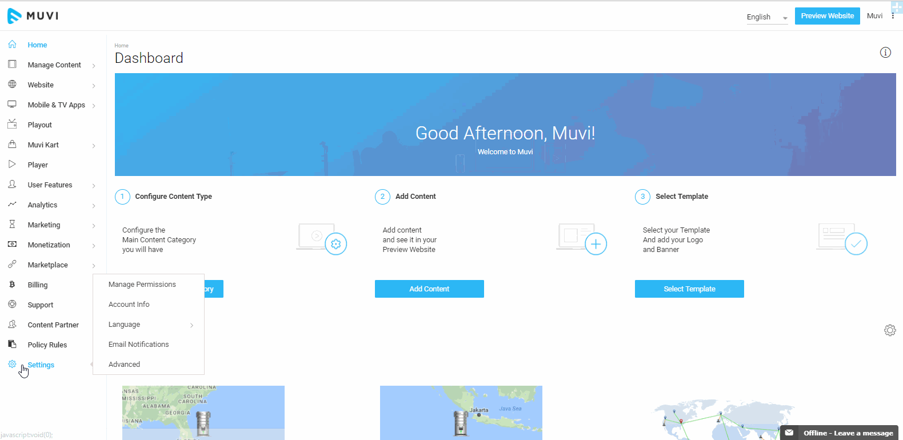
Task: Click the Home house icon in sidebar
Action: click(x=12, y=44)
